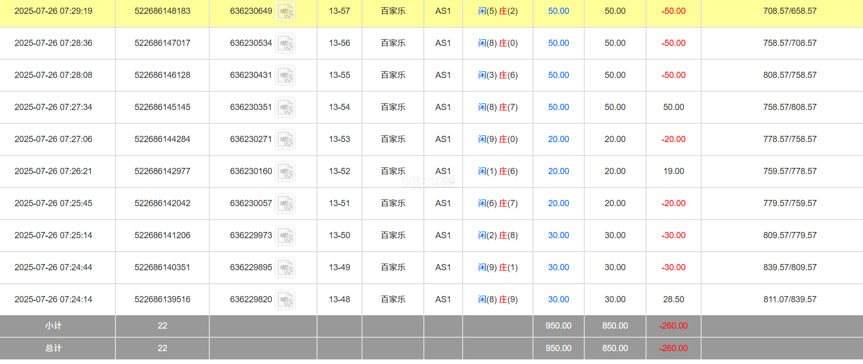Select the 07:26:21 timestamp cell
Screen dimensions: 863x364
pos(53,171)
